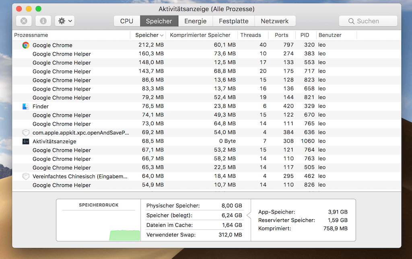Select Chrome Helper using 67,1 MB
The height and width of the screenshot is (259, 412).
pos(62,150)
